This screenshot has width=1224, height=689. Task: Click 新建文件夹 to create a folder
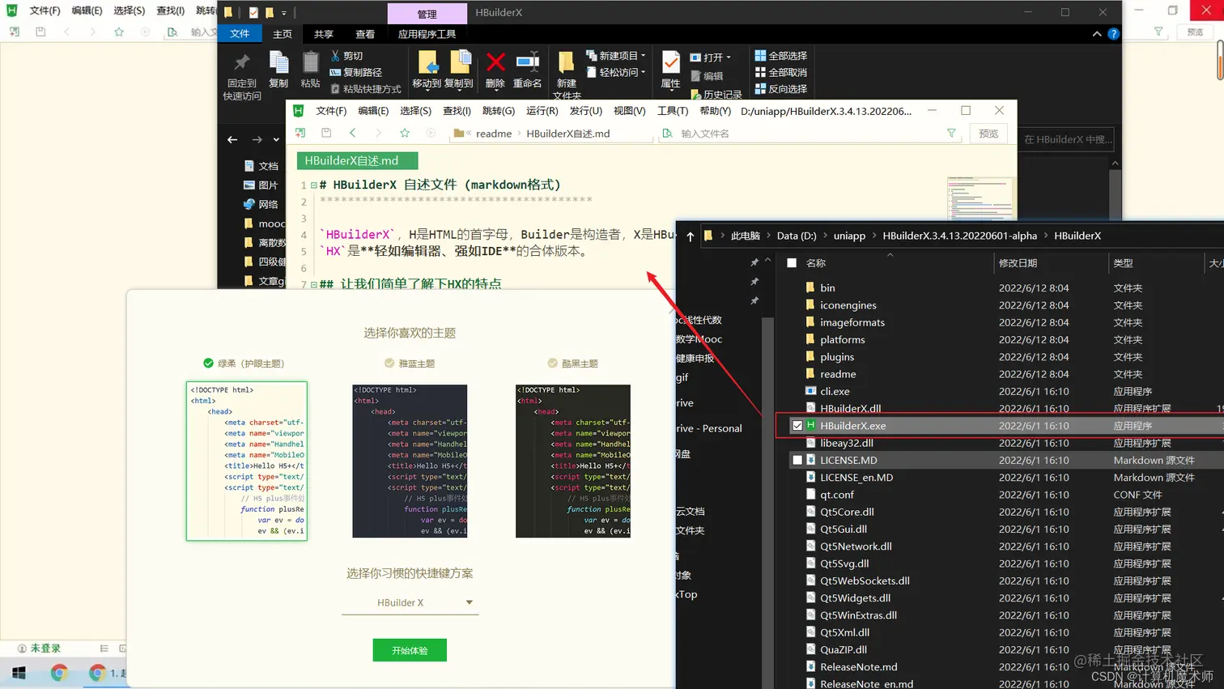[x=567, y=73]
